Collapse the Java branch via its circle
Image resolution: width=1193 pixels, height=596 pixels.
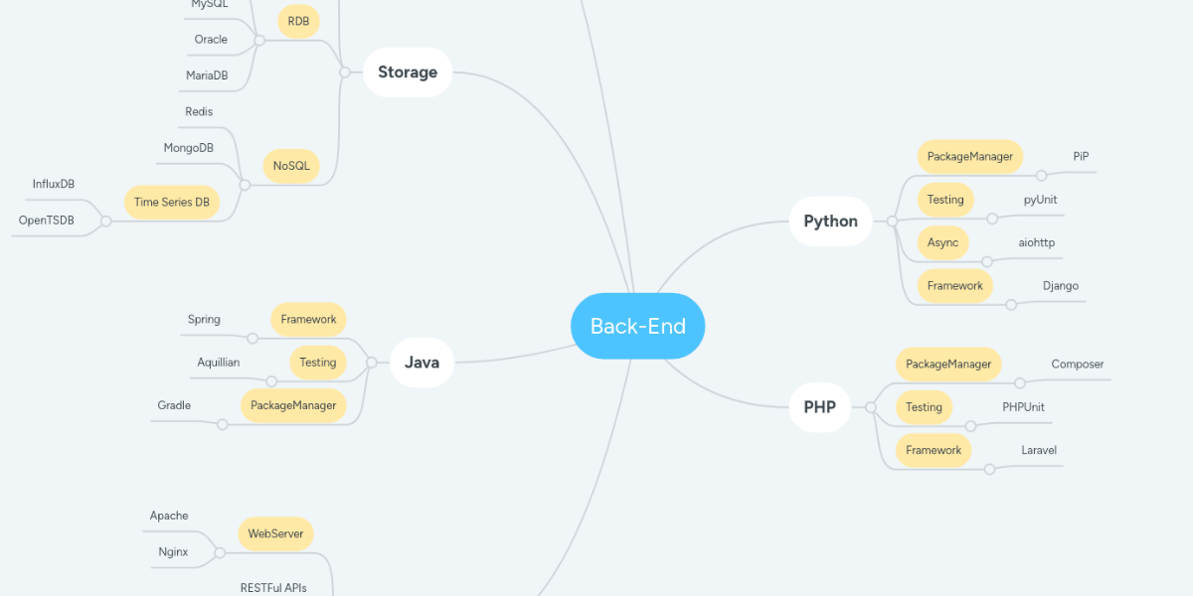click(371, 363)
